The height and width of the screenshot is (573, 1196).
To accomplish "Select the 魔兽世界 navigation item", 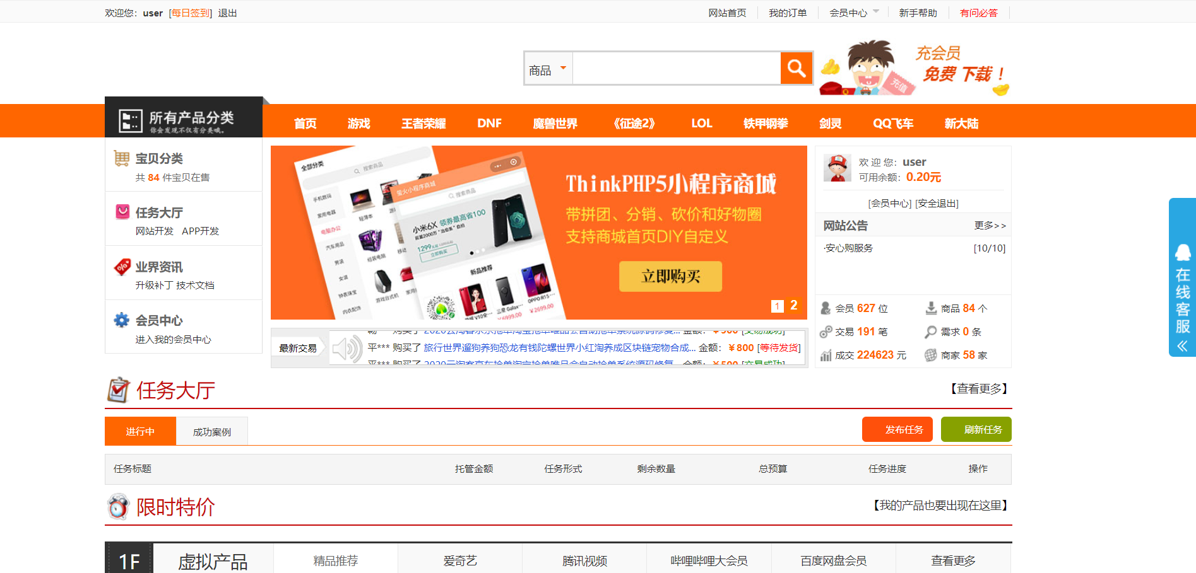I will pyautogui.click(x=555, y=124).
